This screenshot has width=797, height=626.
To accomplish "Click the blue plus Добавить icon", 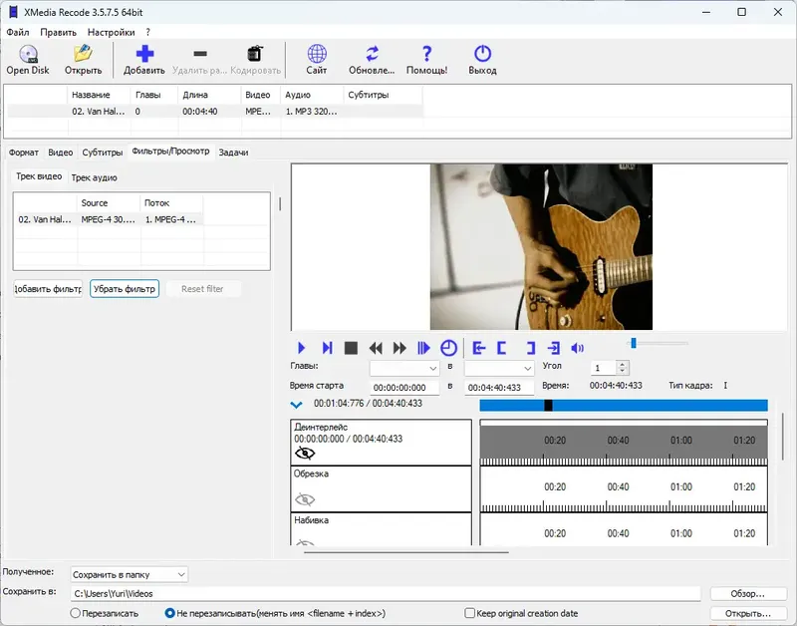I will (144, 55).
